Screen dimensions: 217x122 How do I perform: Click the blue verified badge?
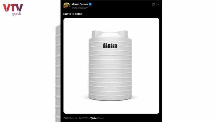click(90, 4)
